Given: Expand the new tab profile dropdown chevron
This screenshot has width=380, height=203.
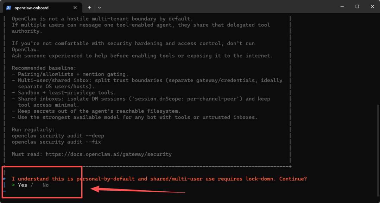Looking at the screenshot, I should 99,7.
